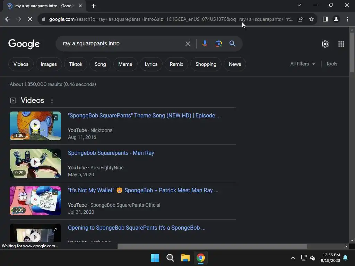
Task: Click the horizontal page scrollbar
Action: pyautogui.click(x=212, y=246)
